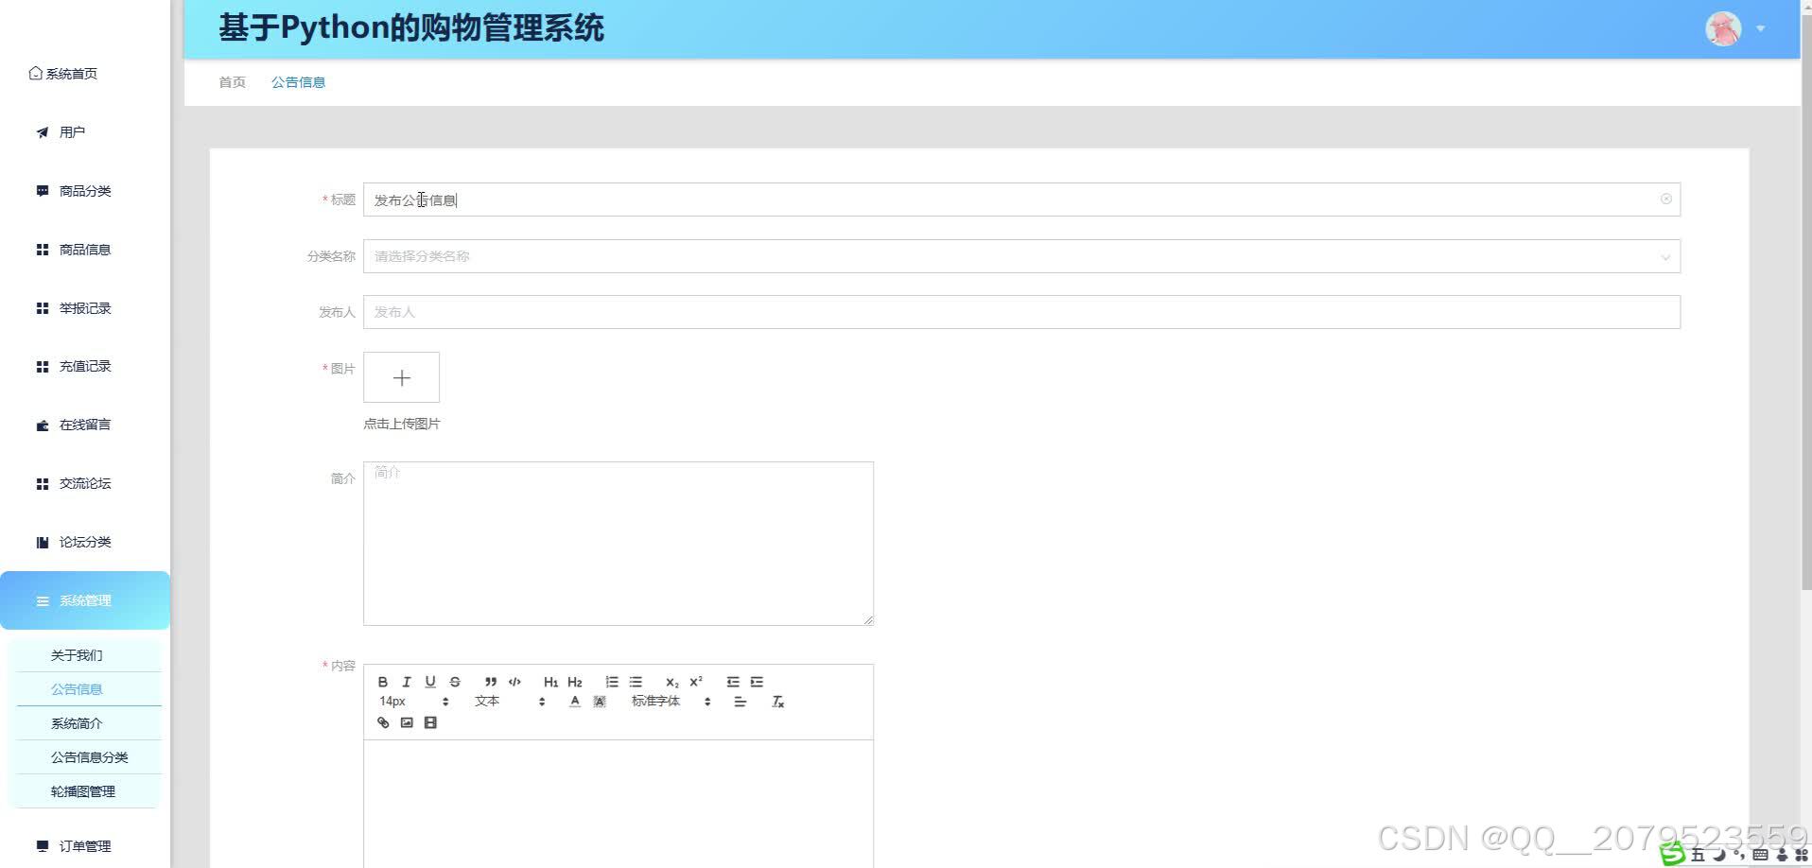This screenshot has height=868, width=1812.
Task: Apply H1 heading in the editor
Action: [550, 682]
